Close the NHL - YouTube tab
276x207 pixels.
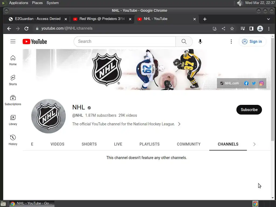coord(195,19)
